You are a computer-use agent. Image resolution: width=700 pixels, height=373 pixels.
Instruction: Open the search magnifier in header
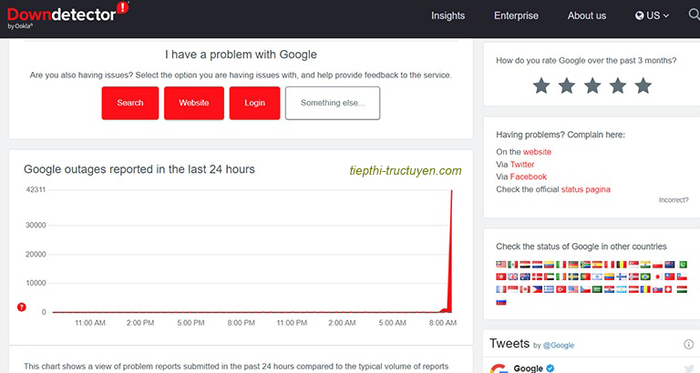(x=695, y=15)
